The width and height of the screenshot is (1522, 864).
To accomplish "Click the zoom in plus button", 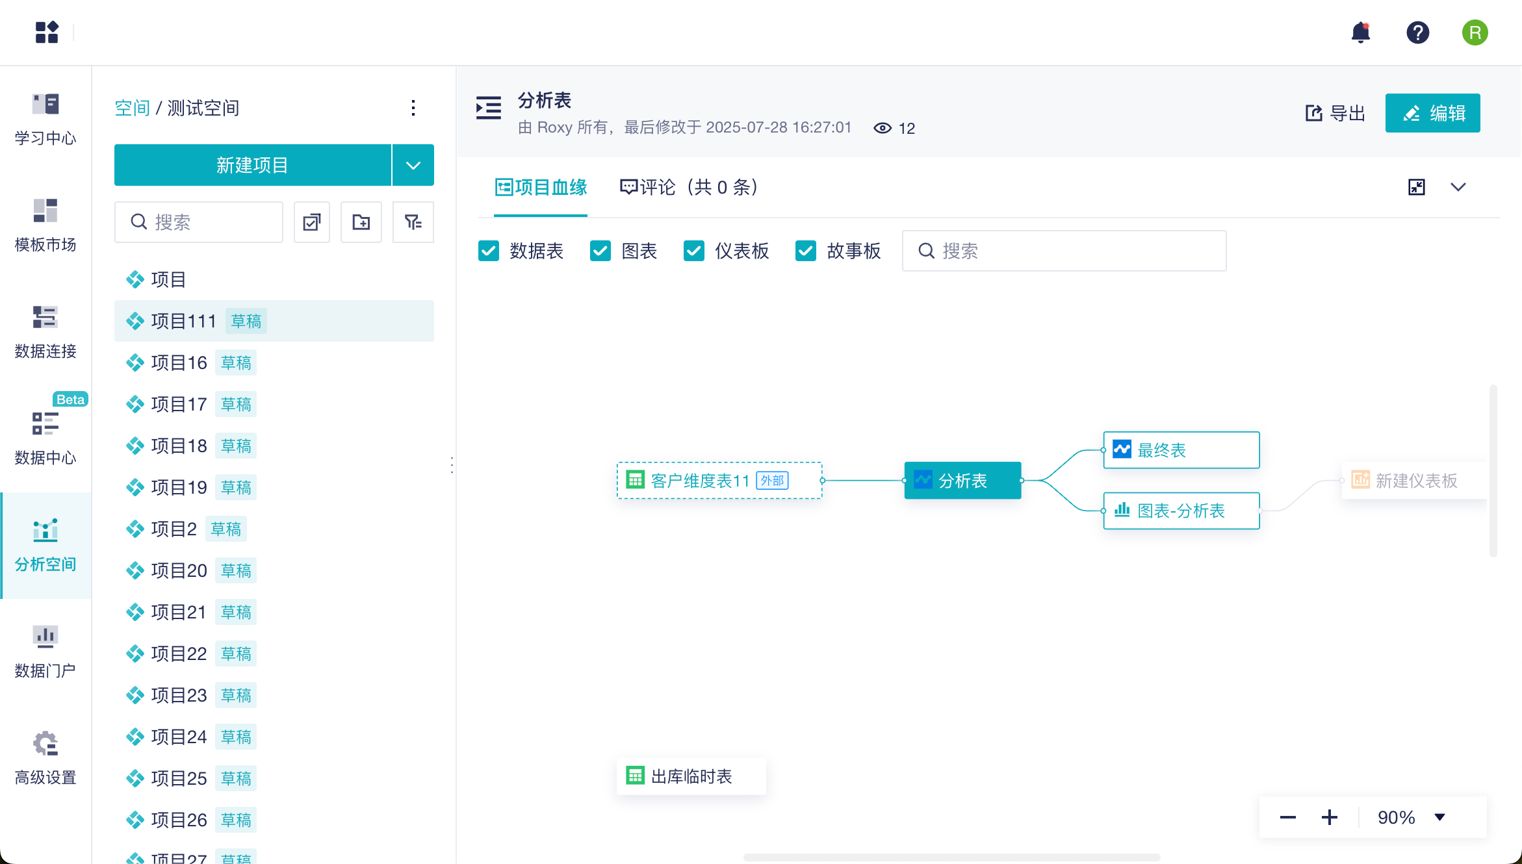I will tap(1330, 817).
